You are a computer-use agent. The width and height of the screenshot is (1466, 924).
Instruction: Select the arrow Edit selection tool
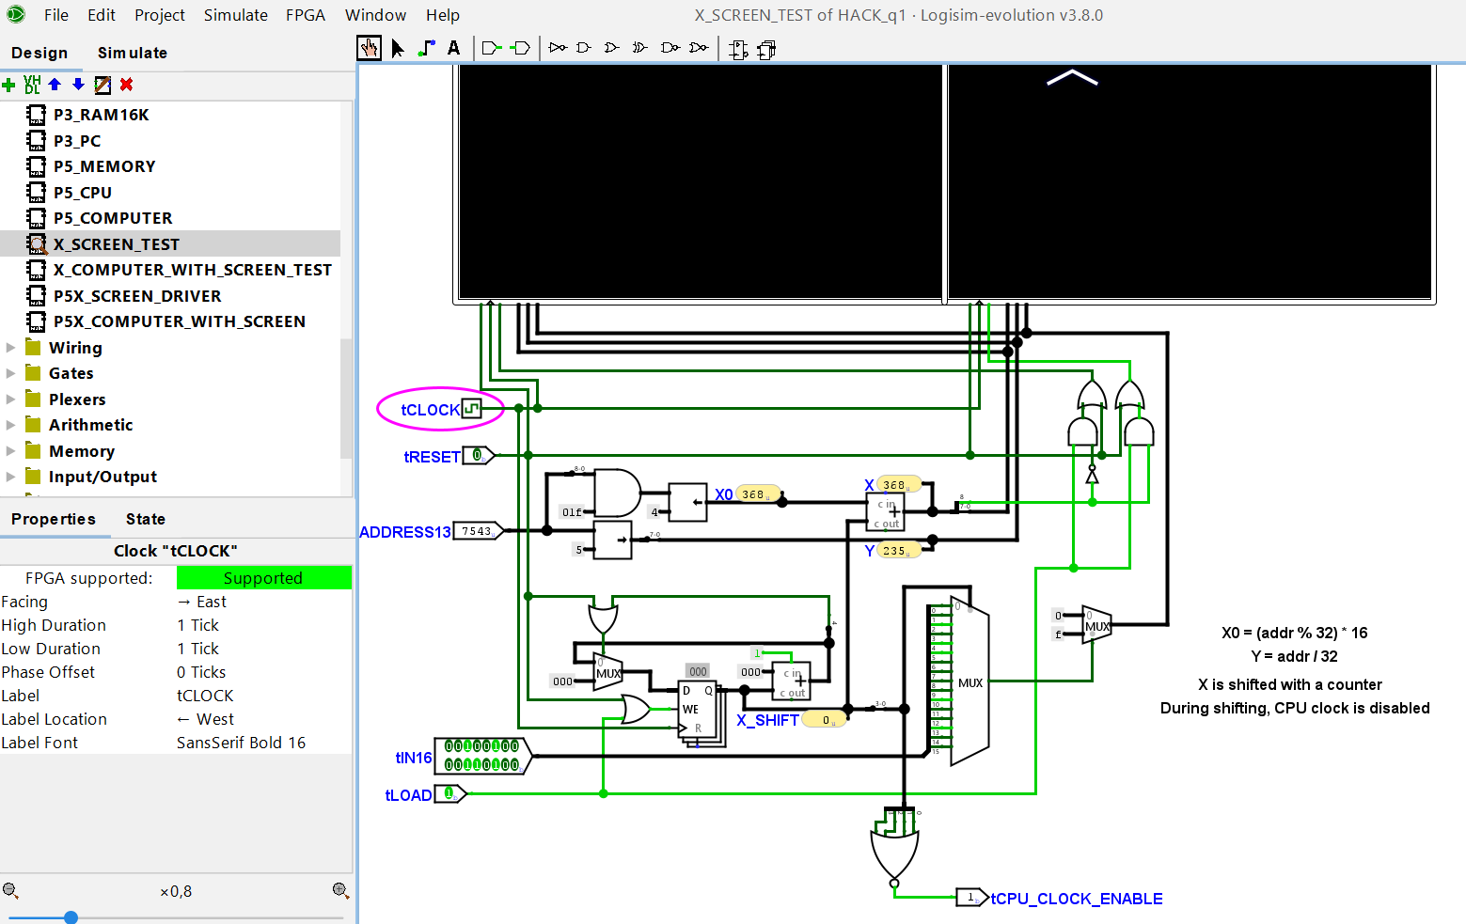point(398,48)
